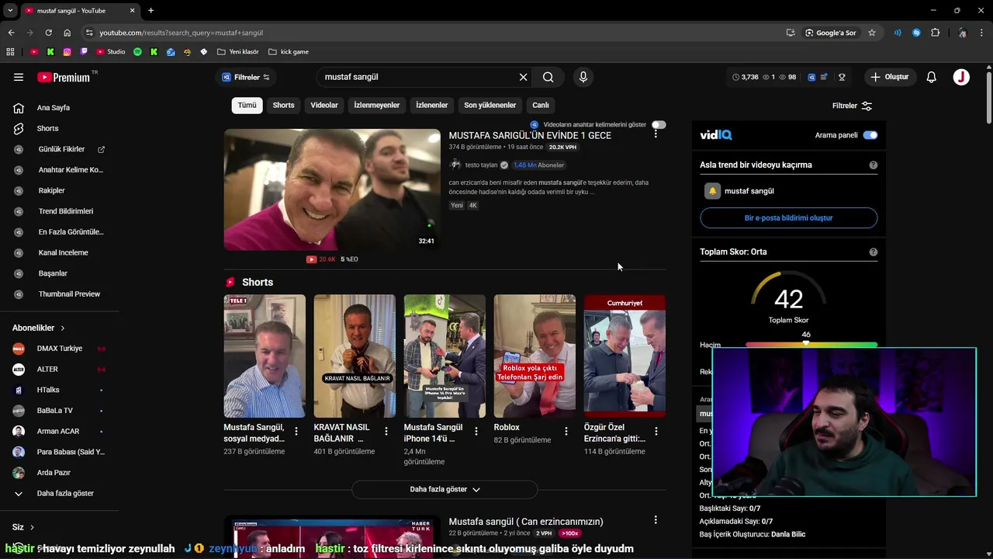Open KRAVAT NASIL BAĞLANIR short thumbnail
Viewport: 993px width, 559px height.
tap(355, 356)
